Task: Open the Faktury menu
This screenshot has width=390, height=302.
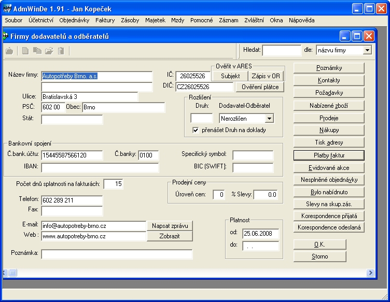Action: (x=105, y=20)
